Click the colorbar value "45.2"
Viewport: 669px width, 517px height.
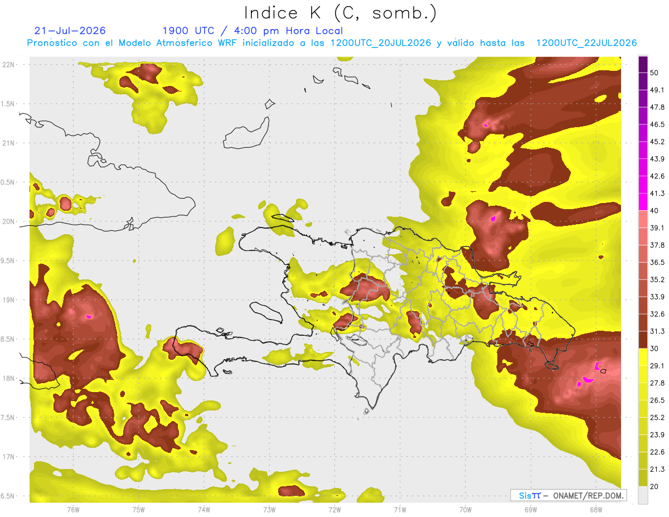click(x=657, y=142)
